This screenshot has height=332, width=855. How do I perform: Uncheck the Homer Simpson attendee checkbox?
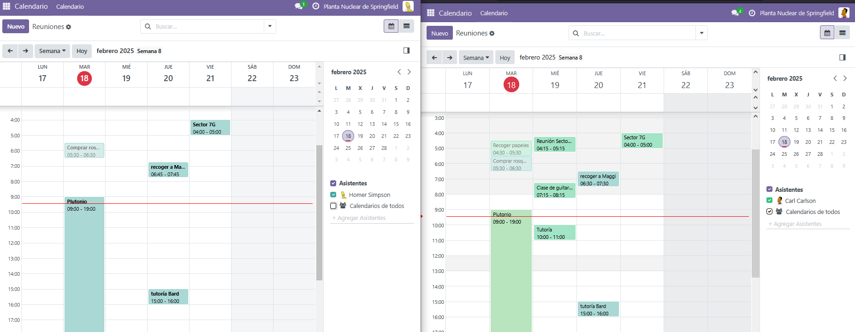tap(333, 195)
